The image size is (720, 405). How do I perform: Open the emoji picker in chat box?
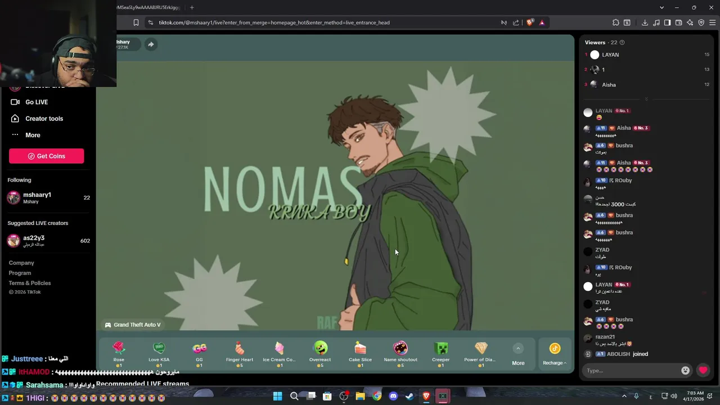[x=685, y=370]
